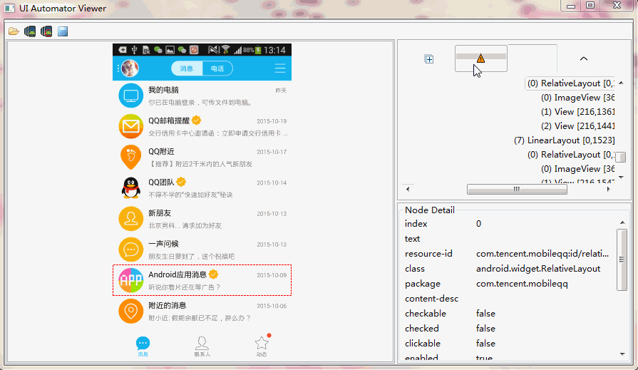This screenshot has width=638, height=370.
Task: Select the highlighted (0) RelativeLayout tree row
Action: pos(570,83)
